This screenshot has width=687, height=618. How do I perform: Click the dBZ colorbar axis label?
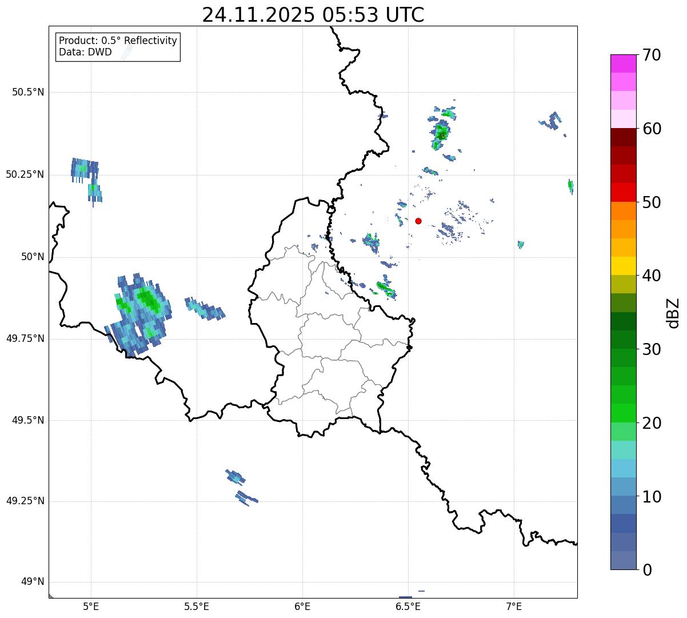click(x=673, y=313)
